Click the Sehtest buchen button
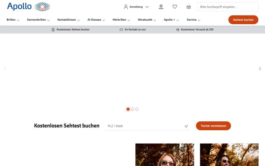This screenshot has width=265, height=166. coord(243,20)
